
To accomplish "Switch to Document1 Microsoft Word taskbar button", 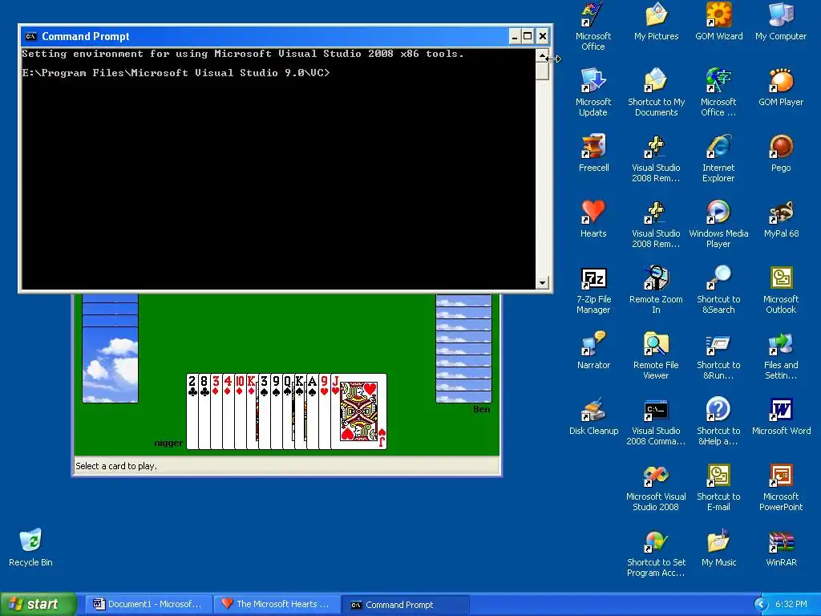I will coord(148,604).
